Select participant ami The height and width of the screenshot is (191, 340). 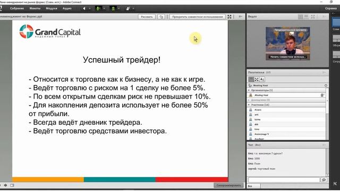286,115
